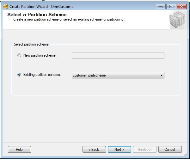This screenshot has height=160, width=190.
Task: Click the disabled Finish button
Action: 145,150
